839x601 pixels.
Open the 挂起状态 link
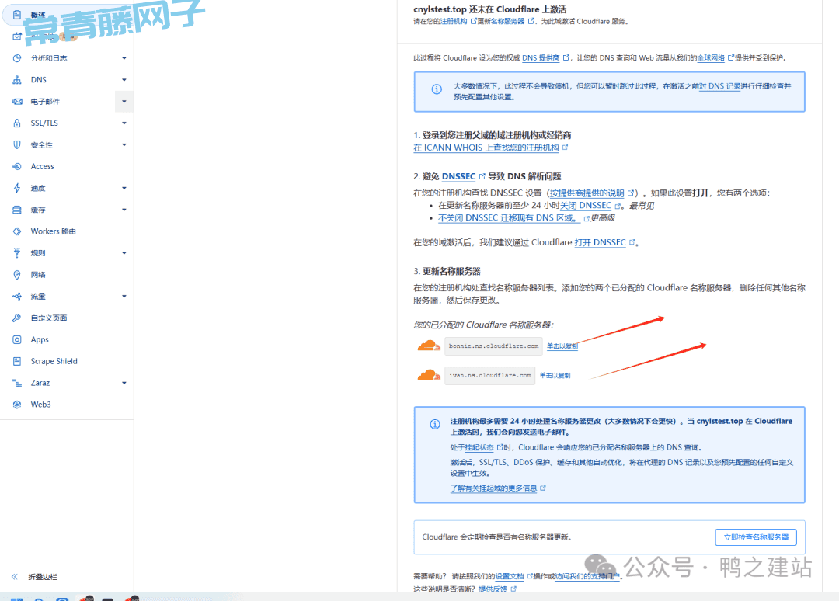(x=479, y=447)
